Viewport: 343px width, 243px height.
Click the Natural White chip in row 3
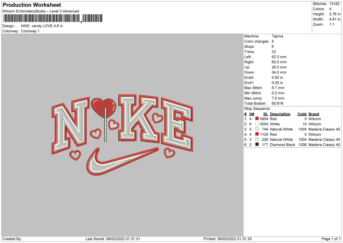coord(257,129)
